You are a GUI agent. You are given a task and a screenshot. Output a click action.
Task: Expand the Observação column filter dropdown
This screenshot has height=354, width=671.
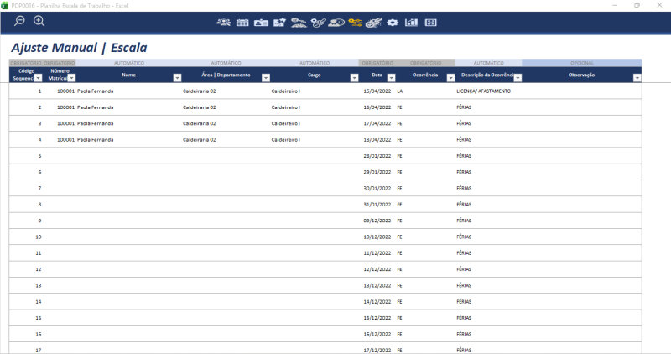click(637, 77)
